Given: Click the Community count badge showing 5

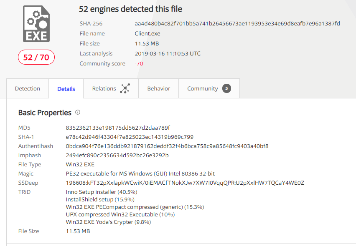Looking at the screenshot, I should tap(226, 88).
